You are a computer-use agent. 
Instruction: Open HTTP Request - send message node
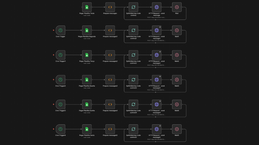coord(157,7)
